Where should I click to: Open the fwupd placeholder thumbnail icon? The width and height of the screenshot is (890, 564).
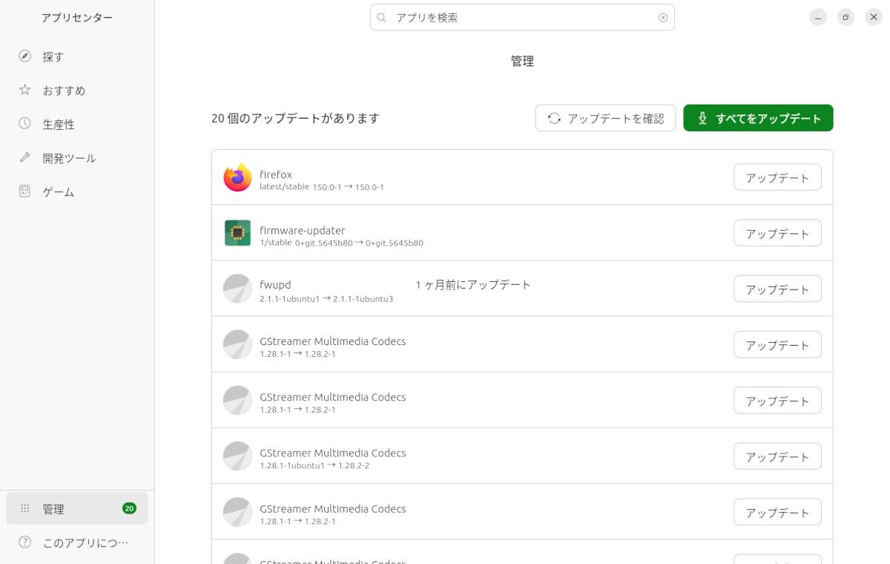click(237, 288)
